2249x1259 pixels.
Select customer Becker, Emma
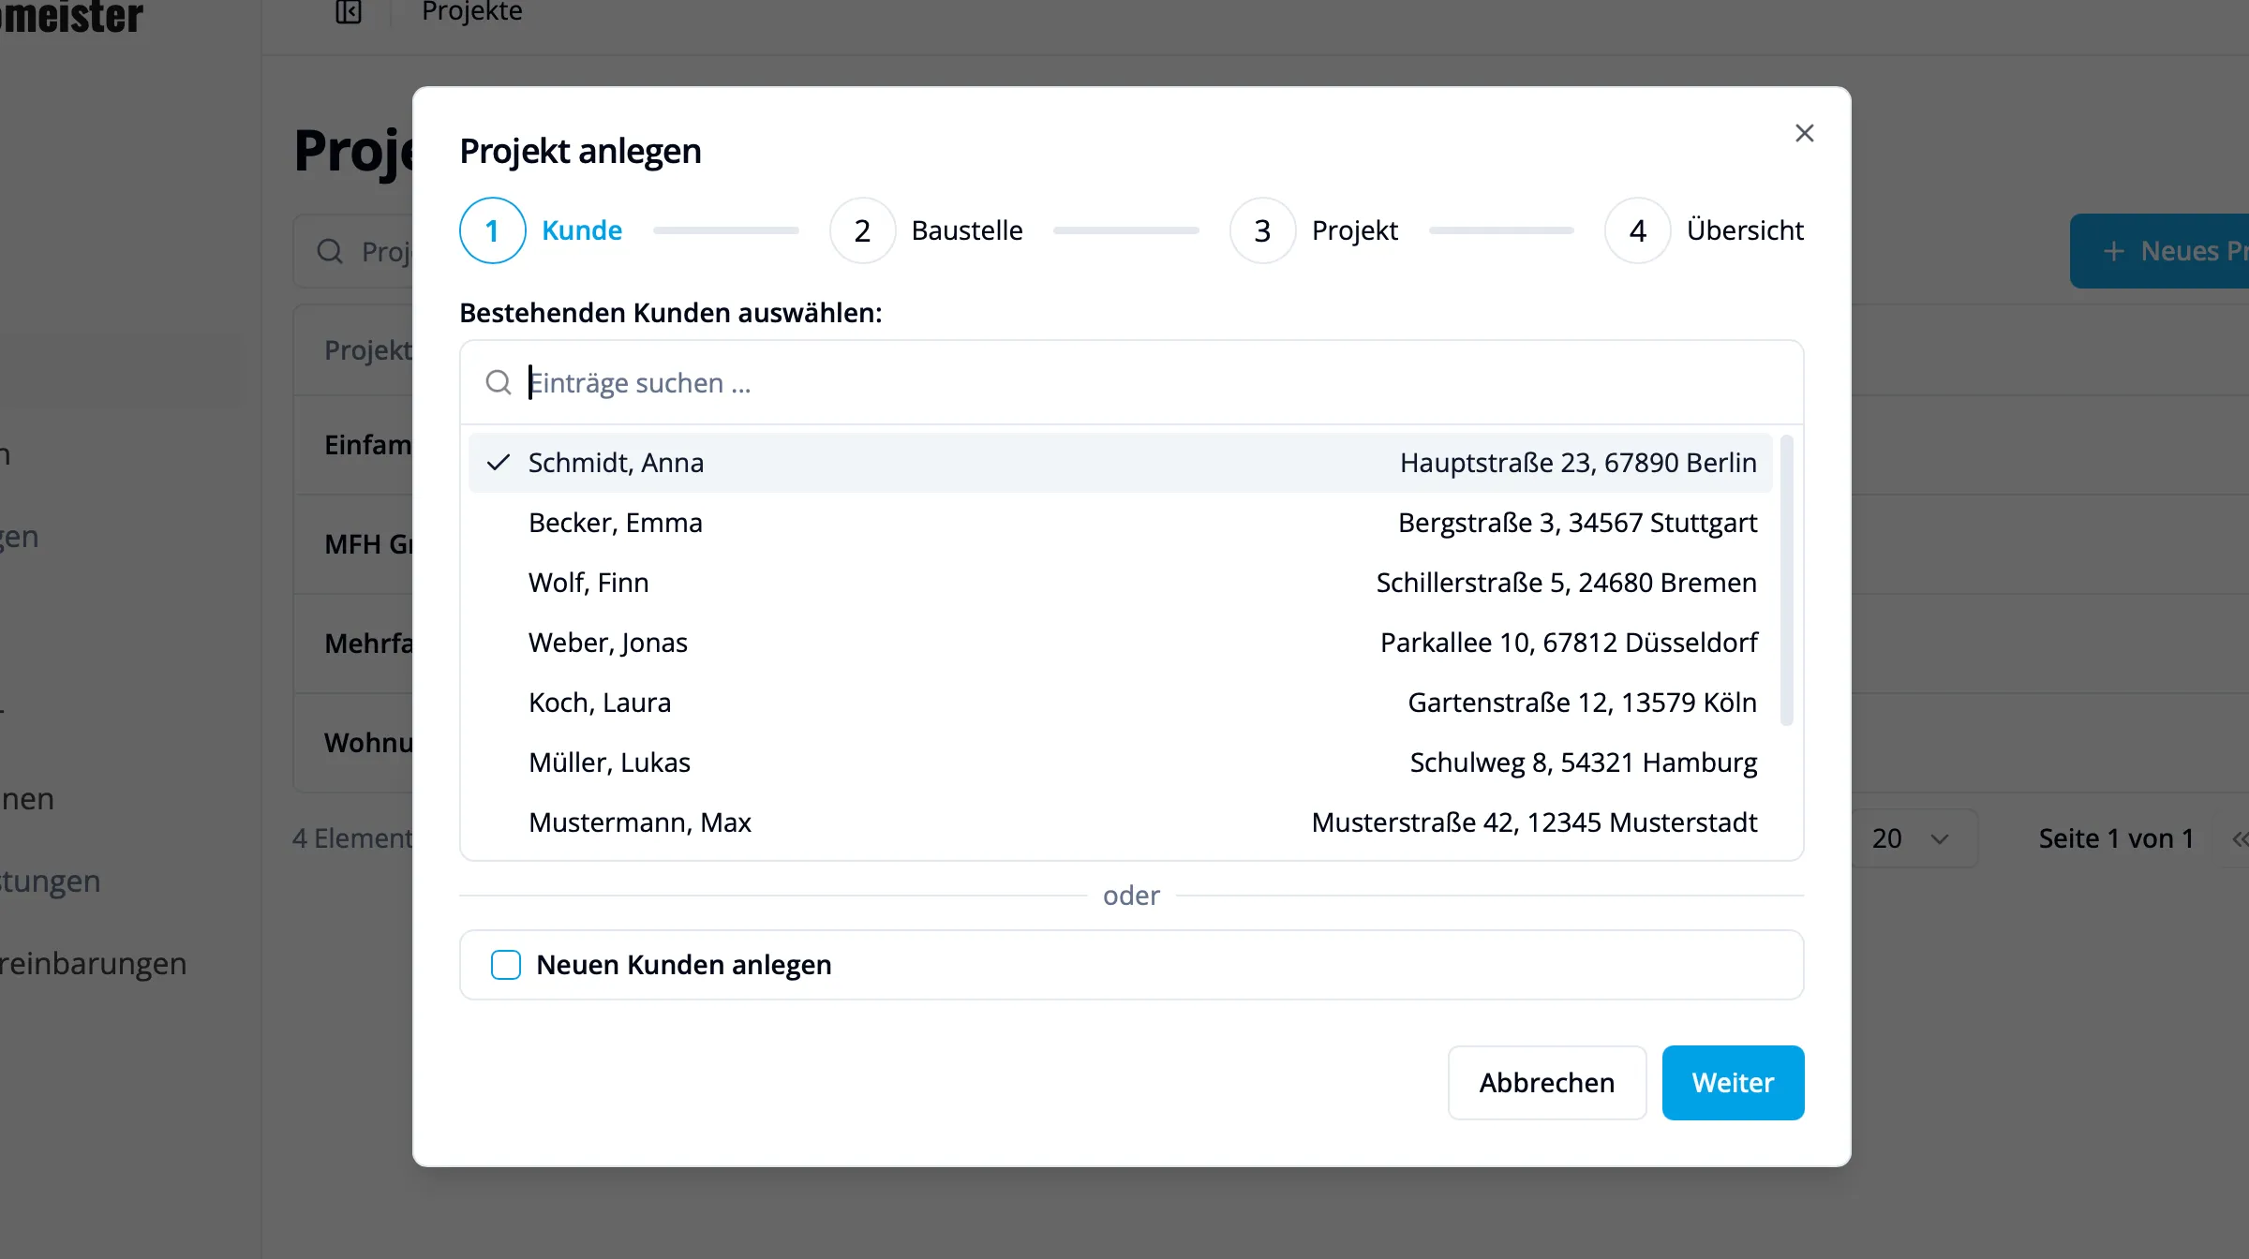[1121, 523]
